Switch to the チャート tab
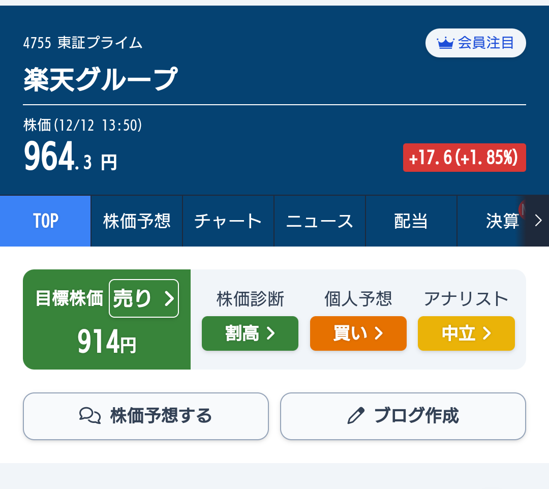The width and height of the screenshot is (549, 489). point(228,221)
